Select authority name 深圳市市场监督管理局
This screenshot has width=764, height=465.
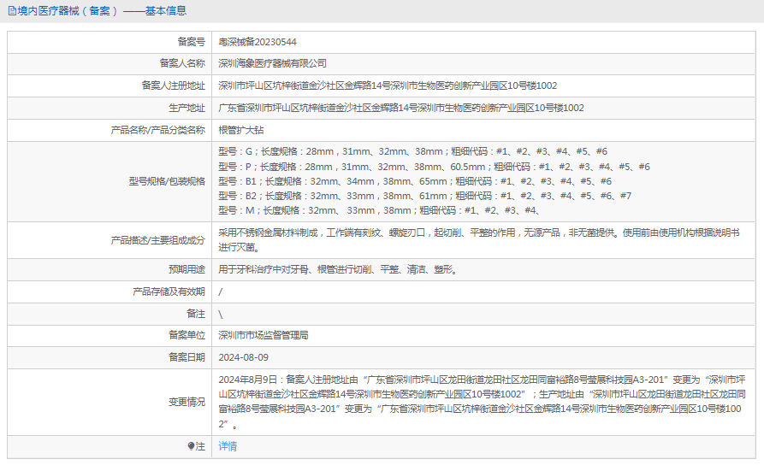(264, 335)
